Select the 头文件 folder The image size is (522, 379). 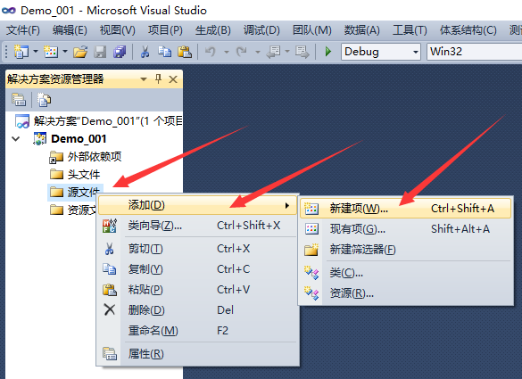coord(75,174)
